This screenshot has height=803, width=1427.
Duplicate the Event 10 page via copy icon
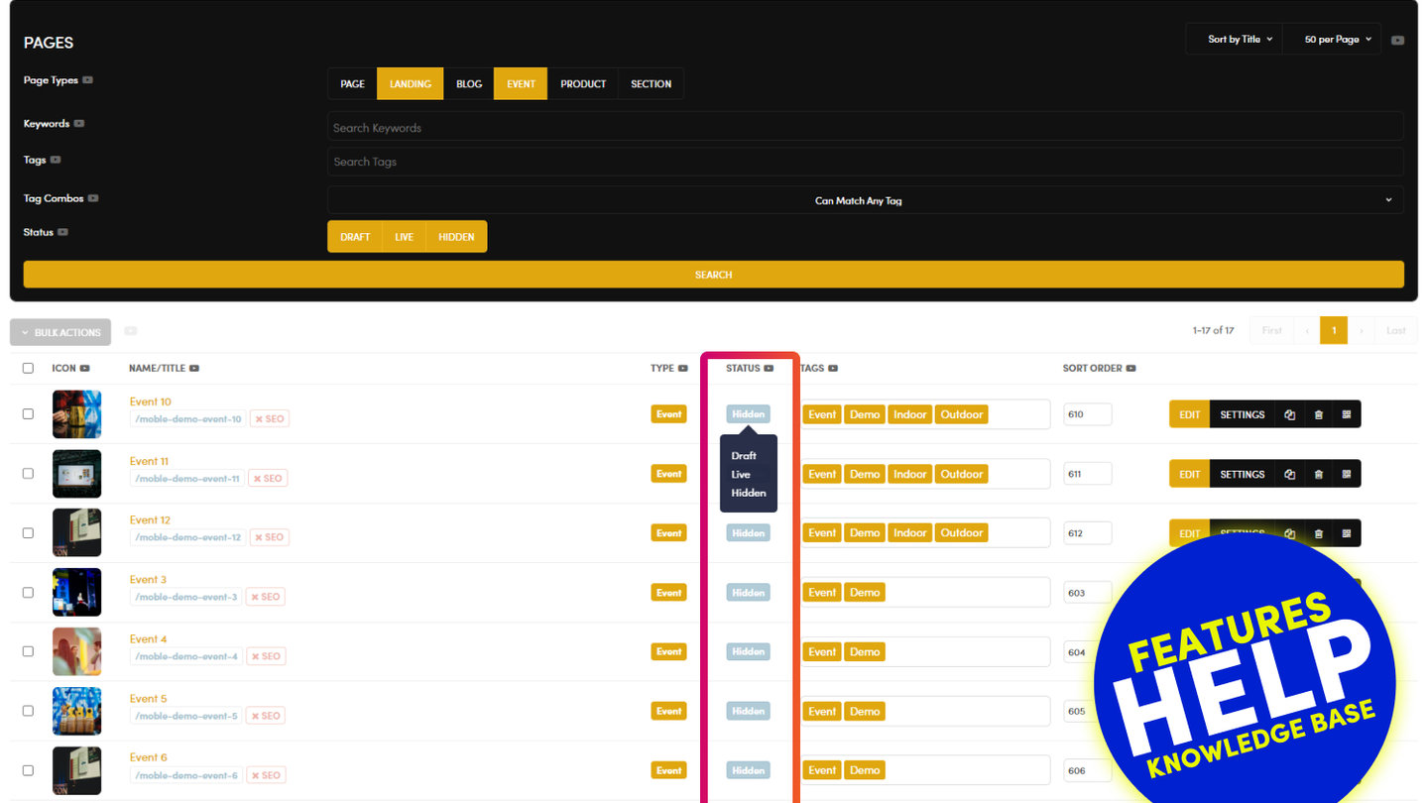pos(1289,414)
